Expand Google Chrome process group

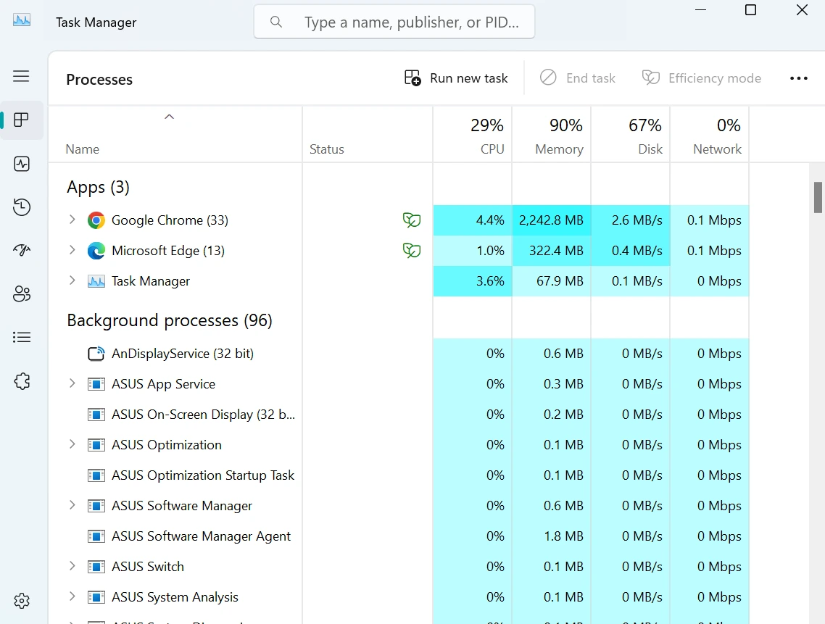click(72, 220)
